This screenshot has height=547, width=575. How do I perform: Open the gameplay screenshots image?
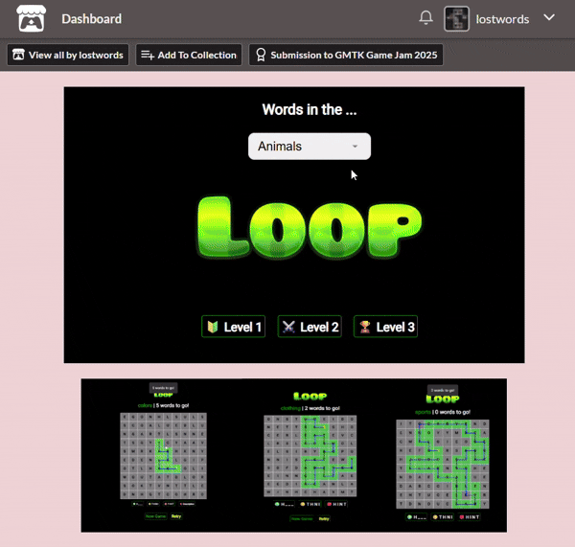coord(294,455)
